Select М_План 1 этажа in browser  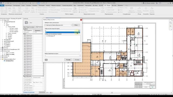[14, 28]
